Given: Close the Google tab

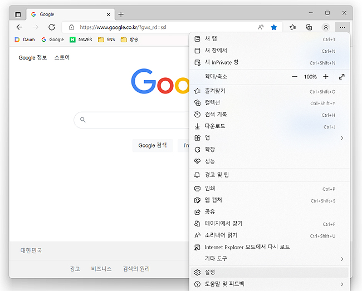Looking at the screenshot, I should pos(108,14).
